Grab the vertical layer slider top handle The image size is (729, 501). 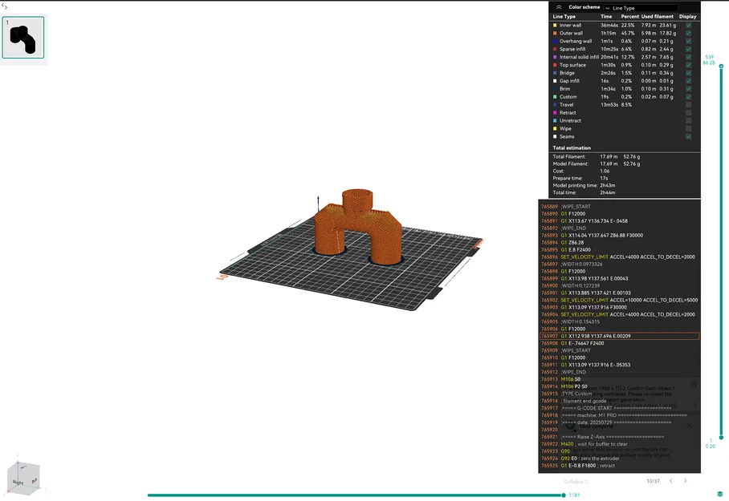721,67
